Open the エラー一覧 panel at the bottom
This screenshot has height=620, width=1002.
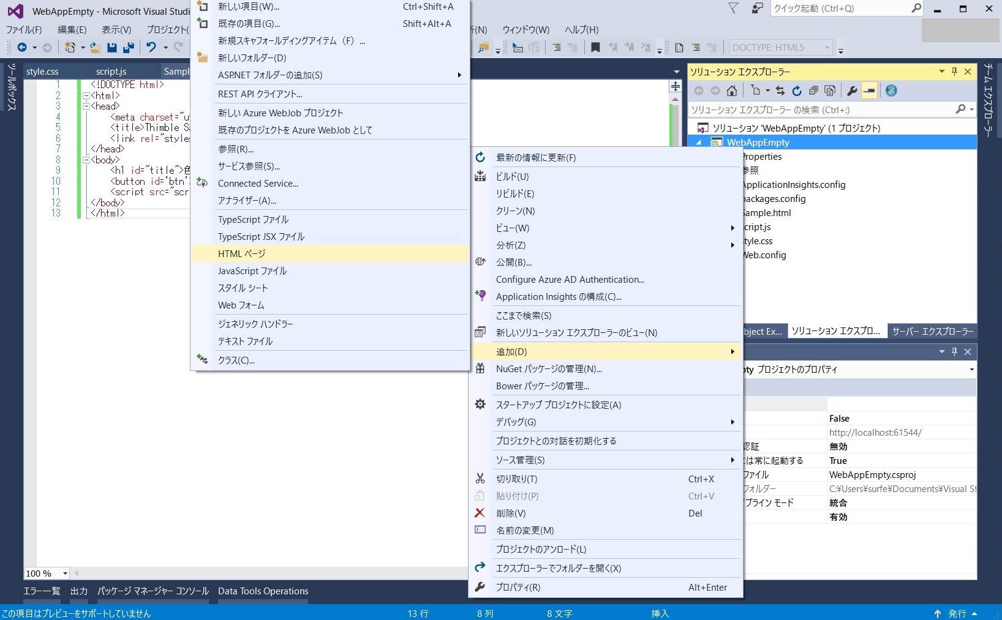(42, 591)
